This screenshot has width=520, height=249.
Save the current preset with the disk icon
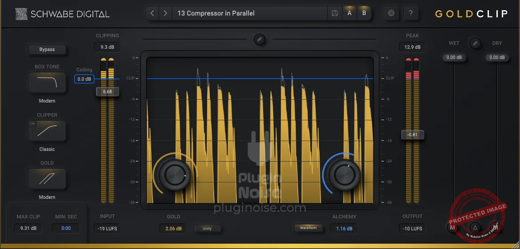[335, 13]
